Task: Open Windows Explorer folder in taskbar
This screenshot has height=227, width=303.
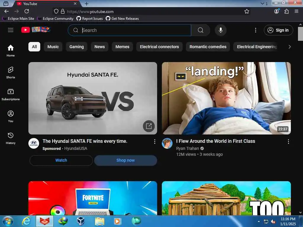Action: point(100,221)
